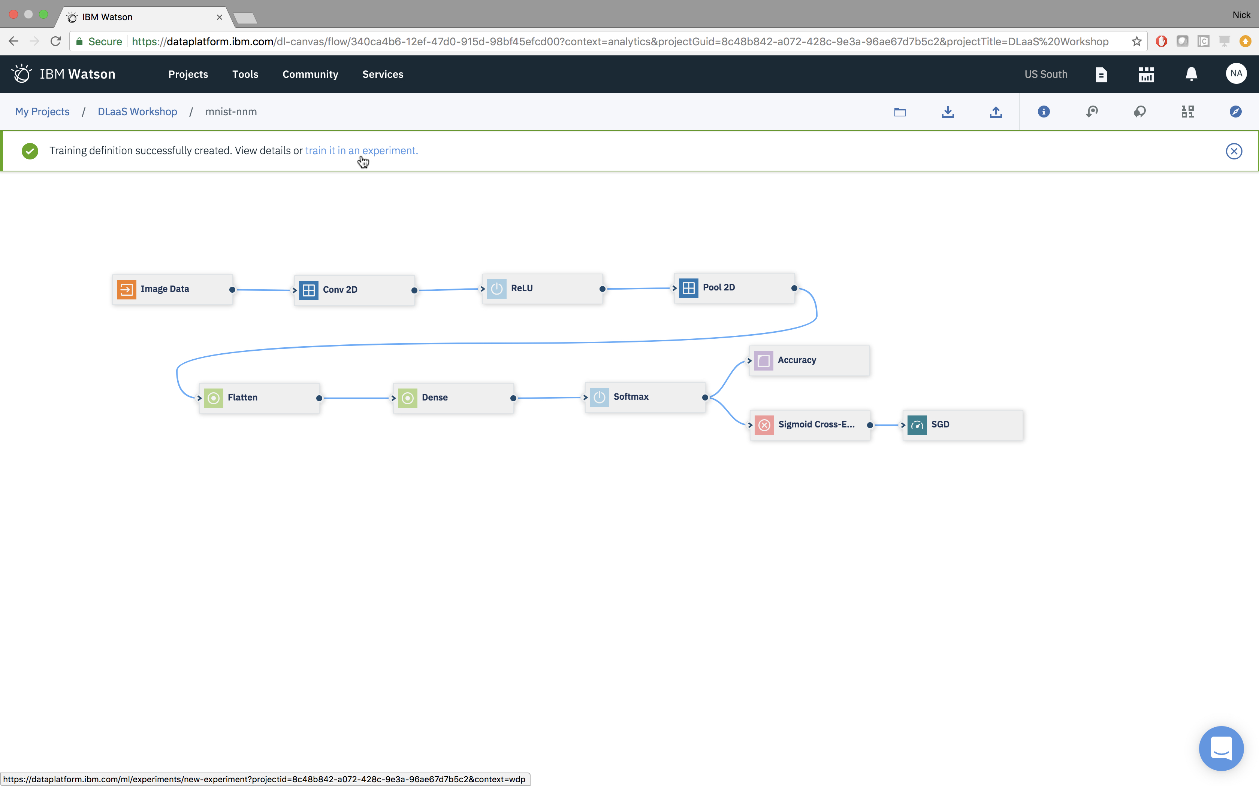Image resolution: width=1259 pixels, height=786 pixels.
Task: Open the chat support bubble
Action: (x=1221, y=749)
